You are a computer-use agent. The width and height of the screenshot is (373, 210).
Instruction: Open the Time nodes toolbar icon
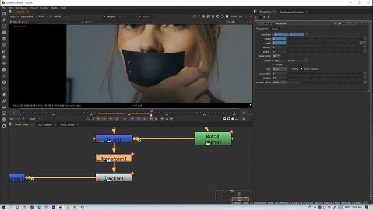click(4, 26)
